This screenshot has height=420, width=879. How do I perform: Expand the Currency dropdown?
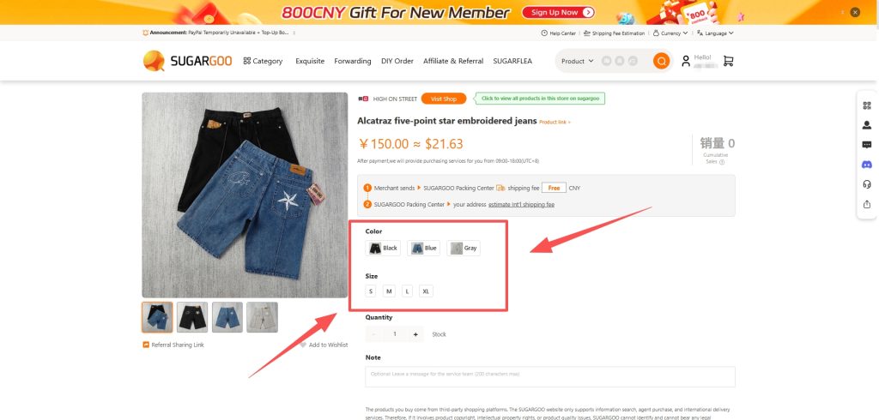tap(671, 33)
